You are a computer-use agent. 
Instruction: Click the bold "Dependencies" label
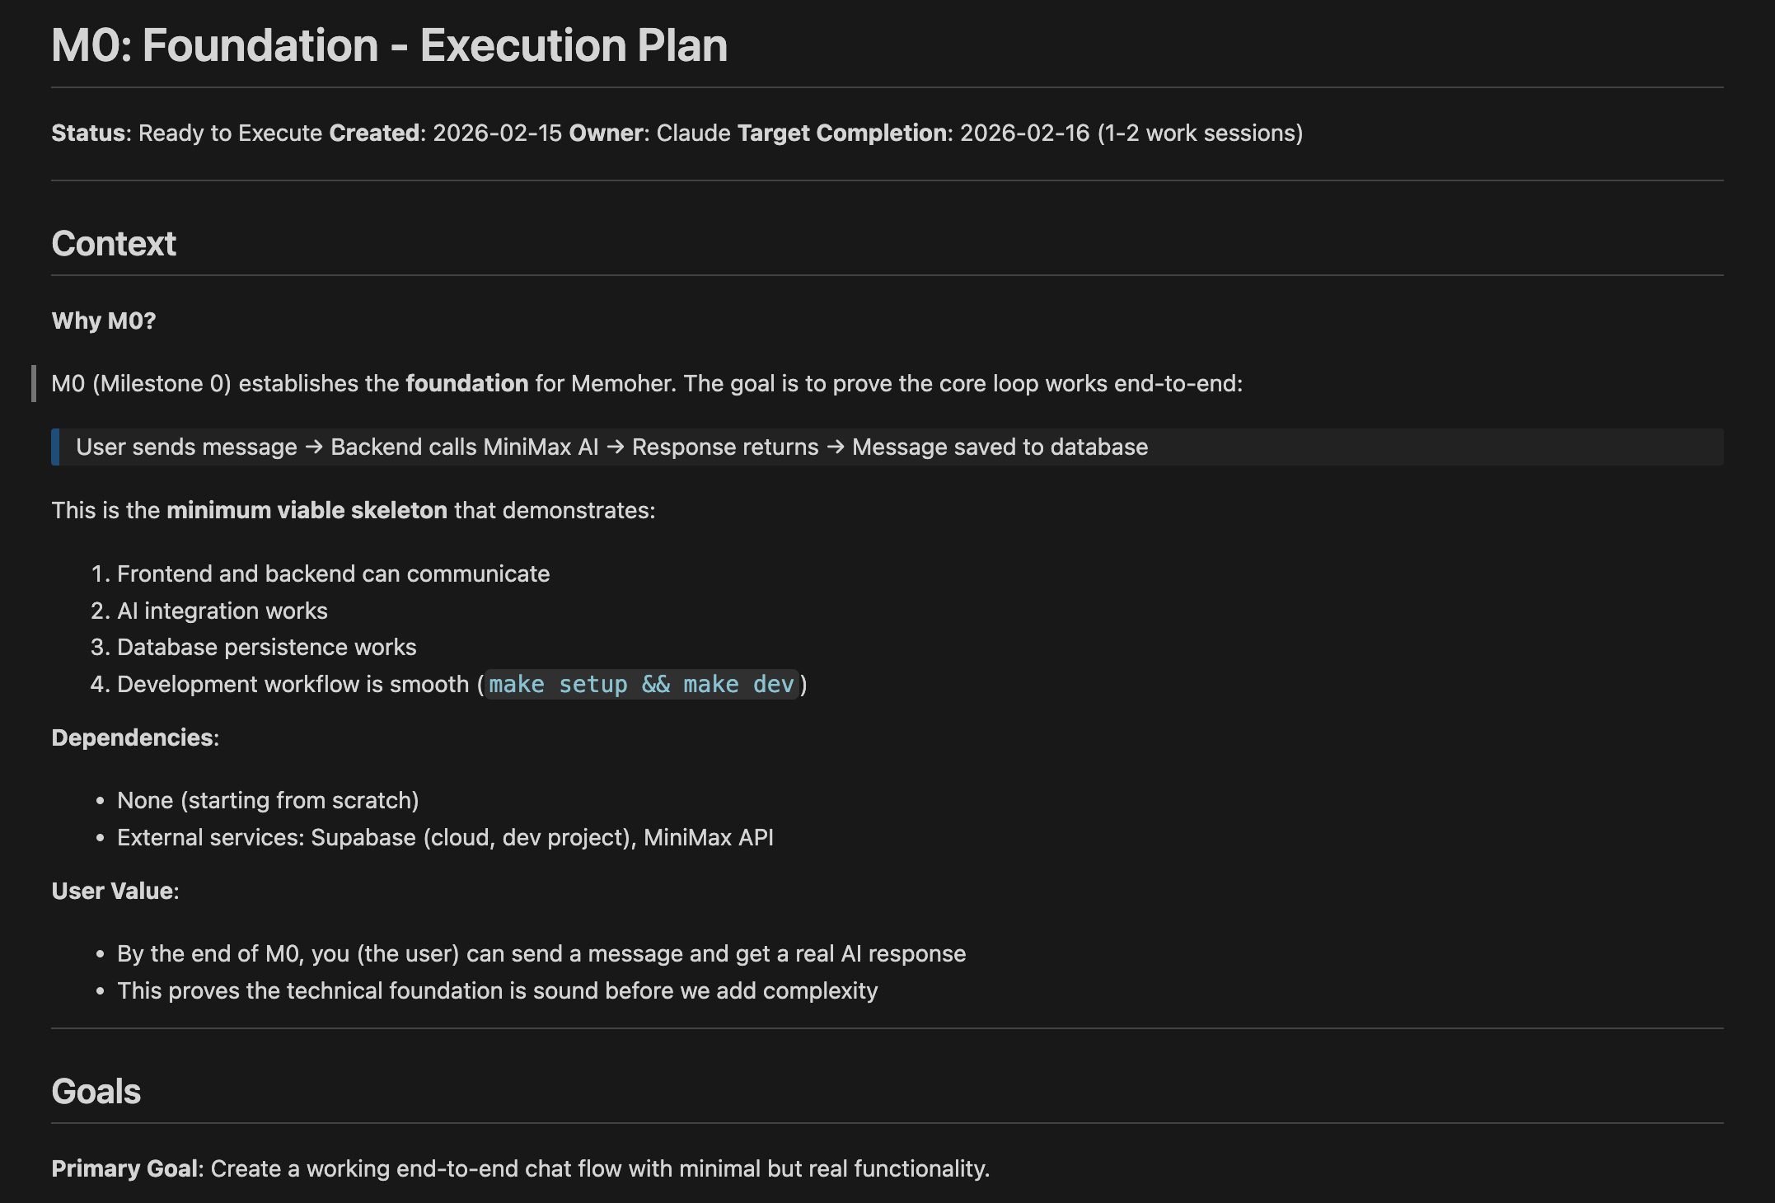click(x=132, y=737)
